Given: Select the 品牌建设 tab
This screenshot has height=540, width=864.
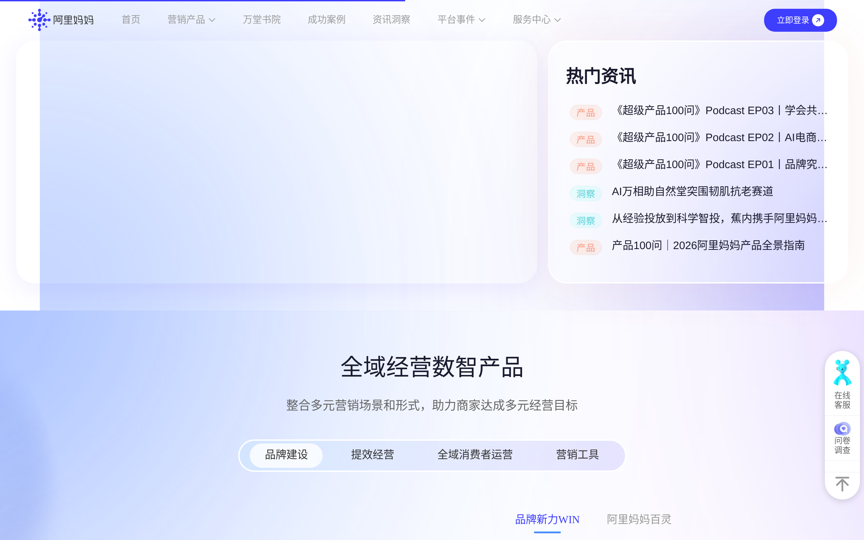Looking at the screenshot, I should (286, 455).
